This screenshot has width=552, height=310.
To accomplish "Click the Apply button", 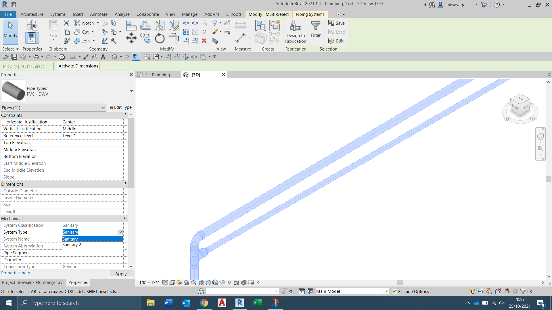I will (x=121, y=274).
